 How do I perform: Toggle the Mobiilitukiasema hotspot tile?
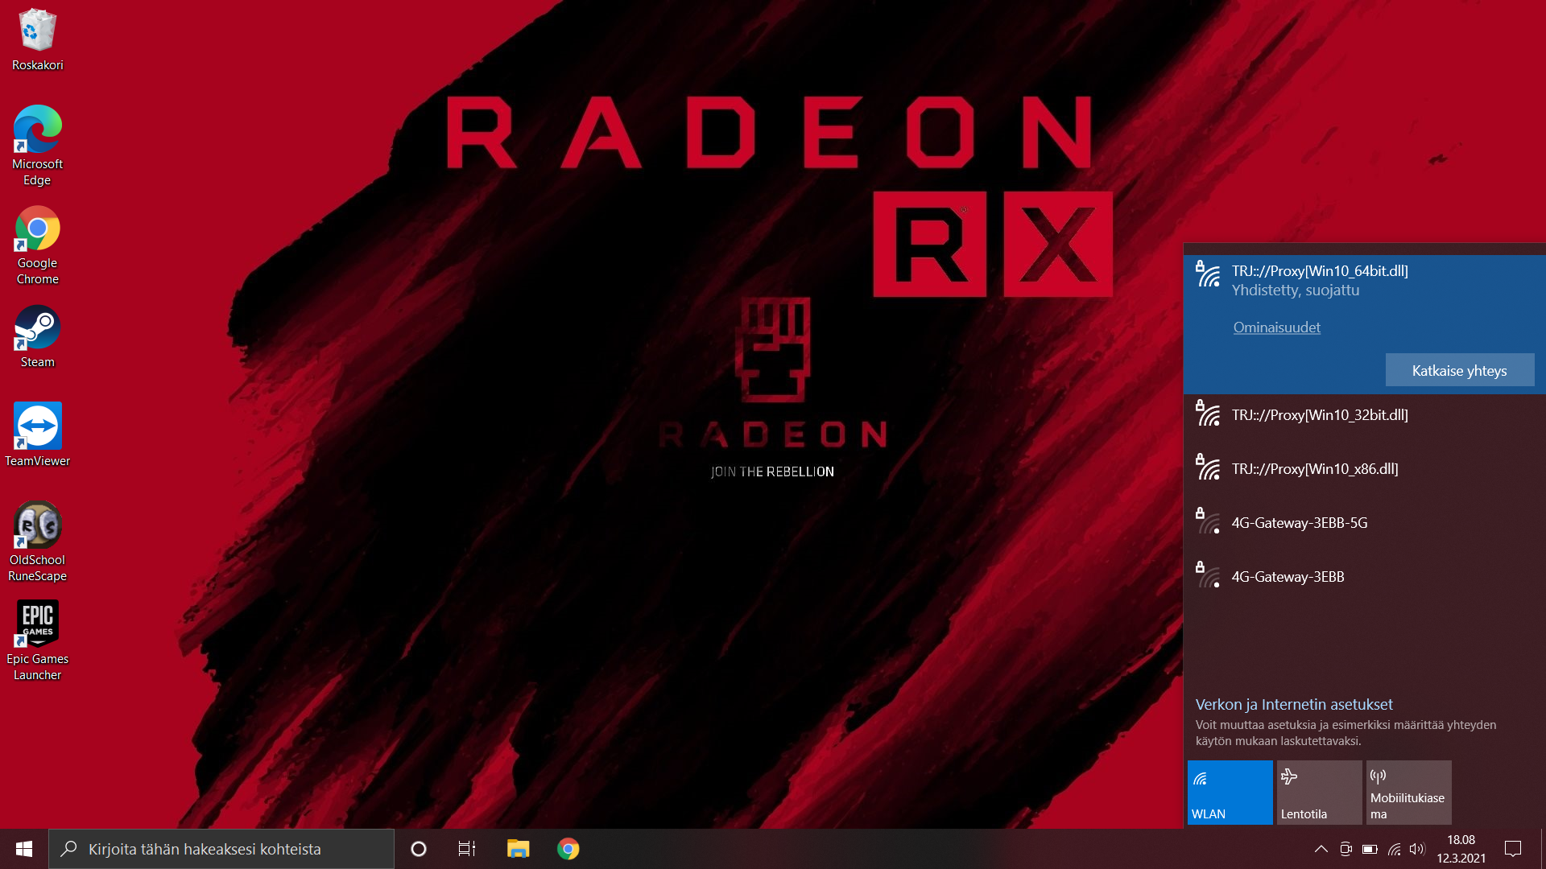point(1409,793)
